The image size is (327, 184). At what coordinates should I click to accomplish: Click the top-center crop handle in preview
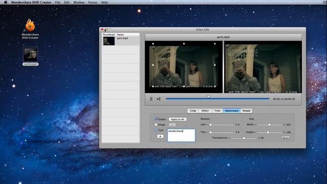click(184, 44)
